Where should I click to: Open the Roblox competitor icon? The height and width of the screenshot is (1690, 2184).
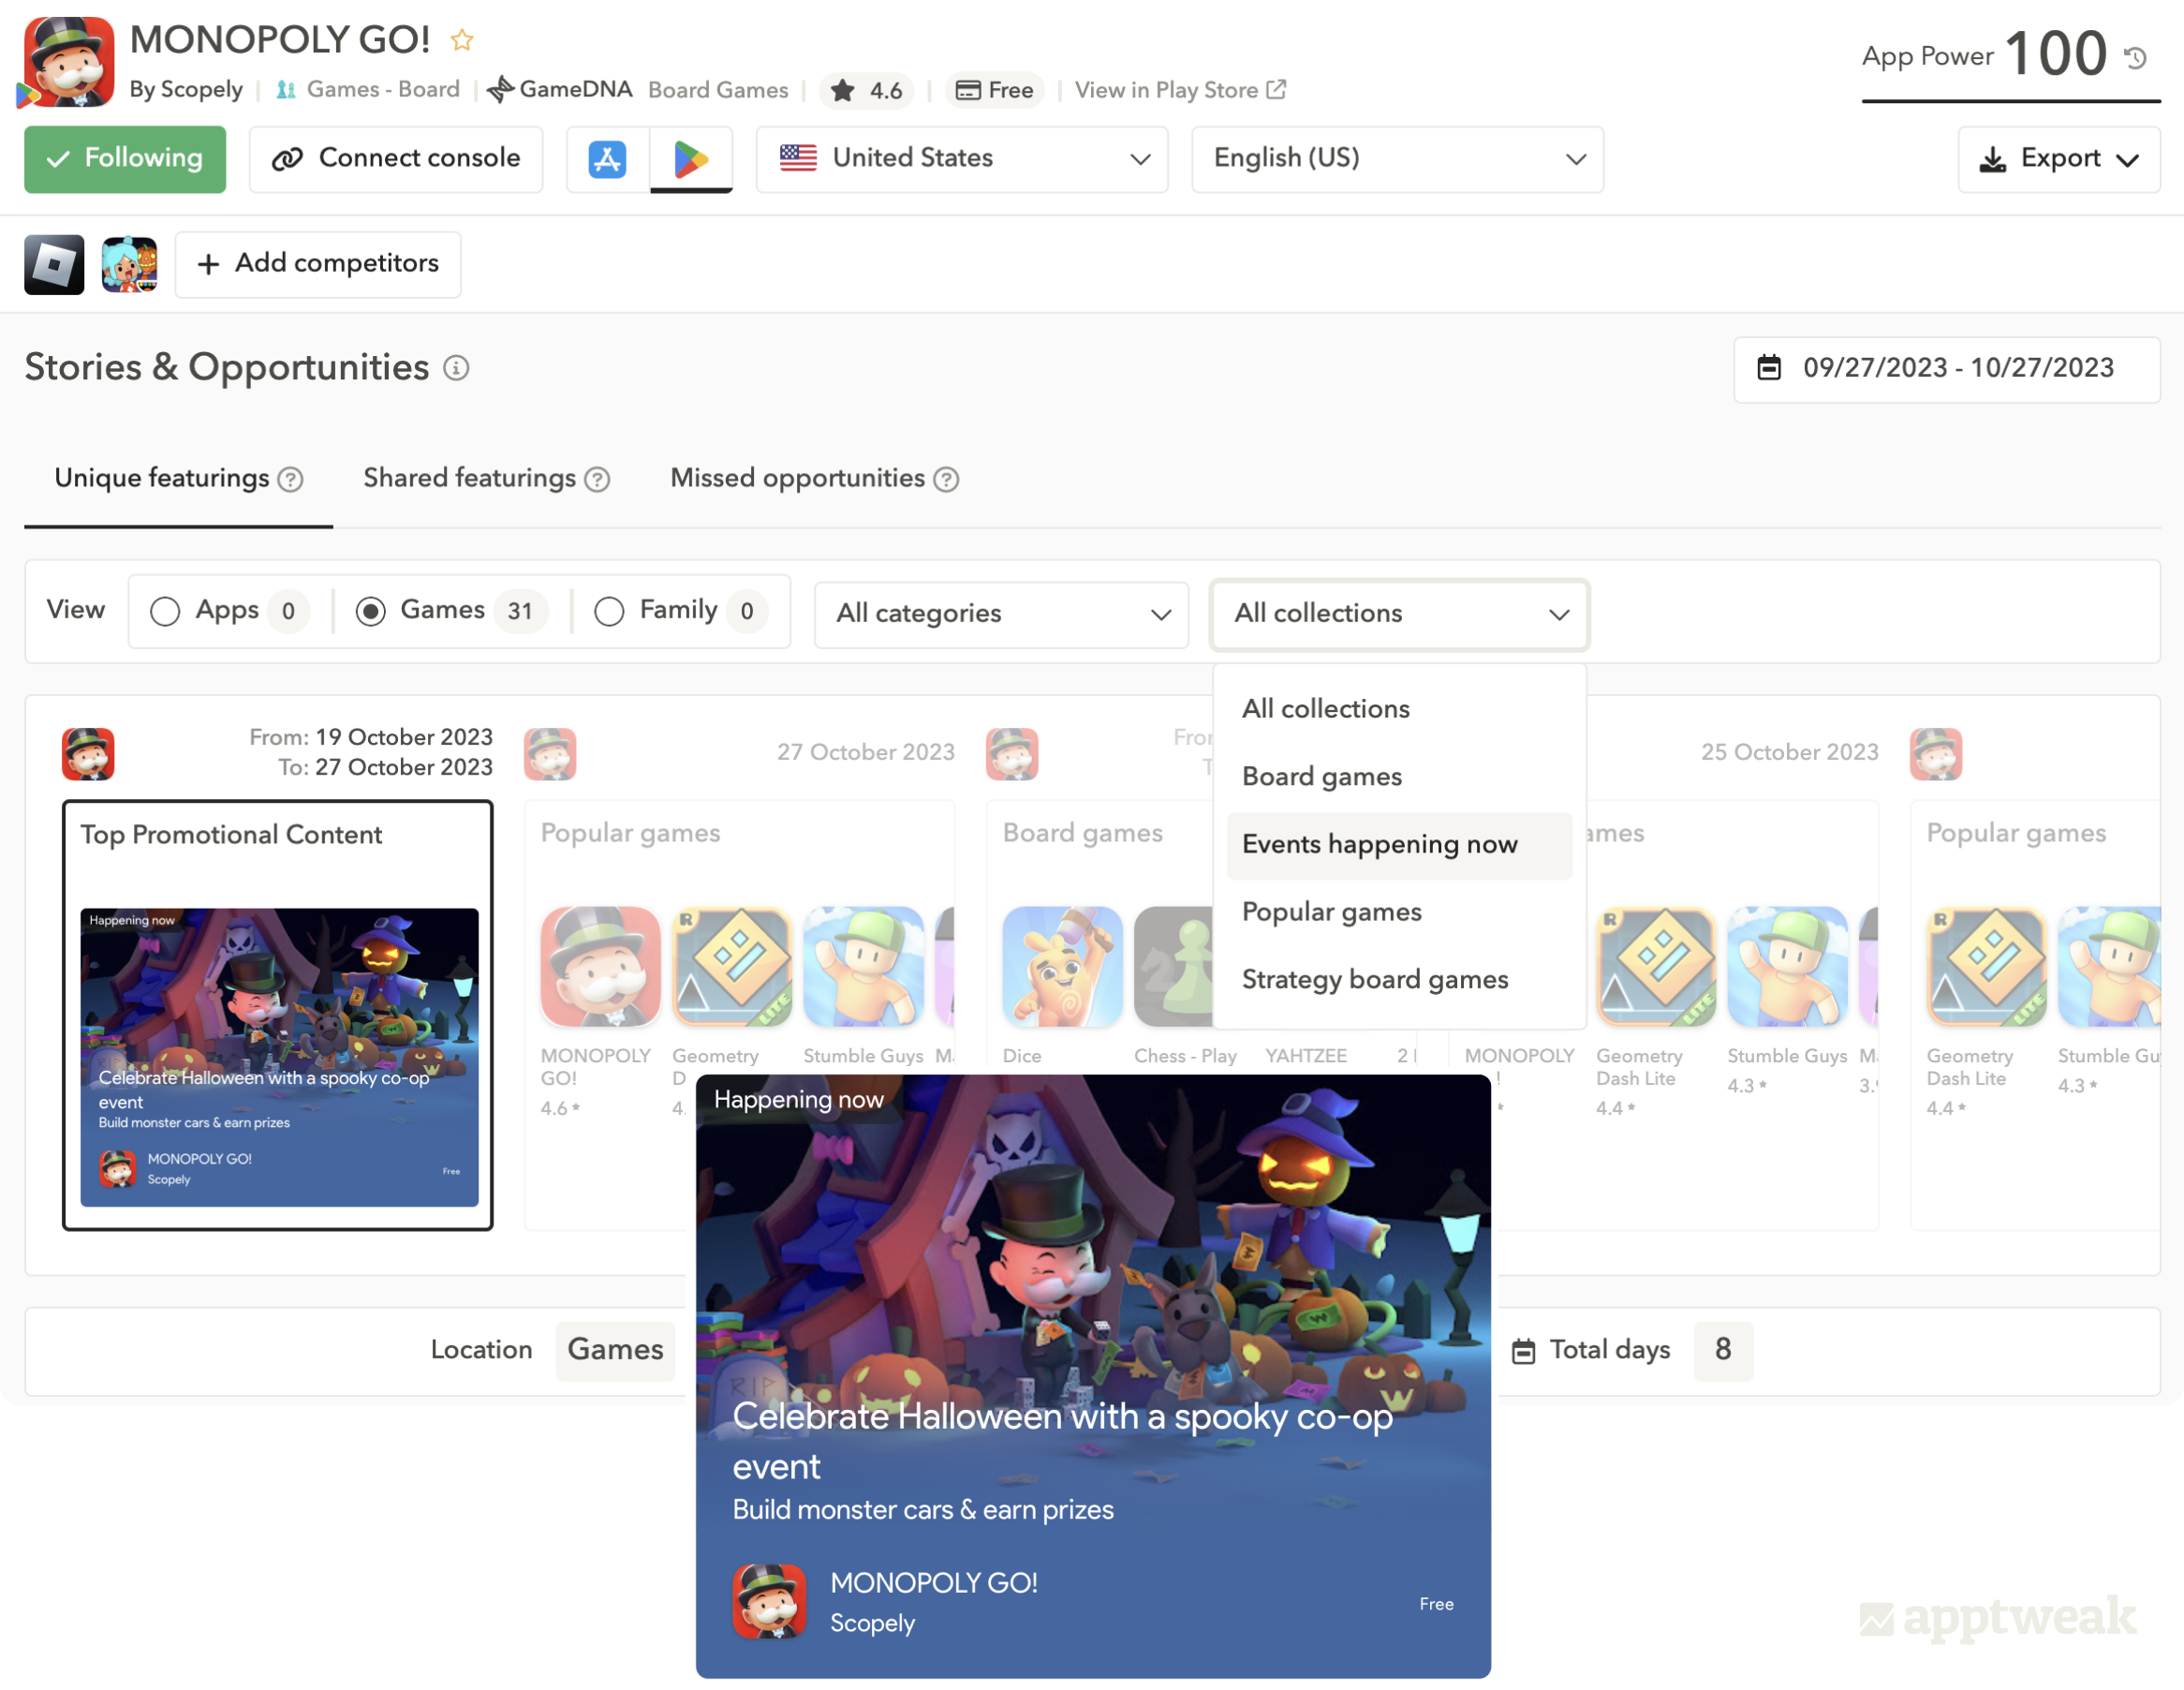click(54, 264)
